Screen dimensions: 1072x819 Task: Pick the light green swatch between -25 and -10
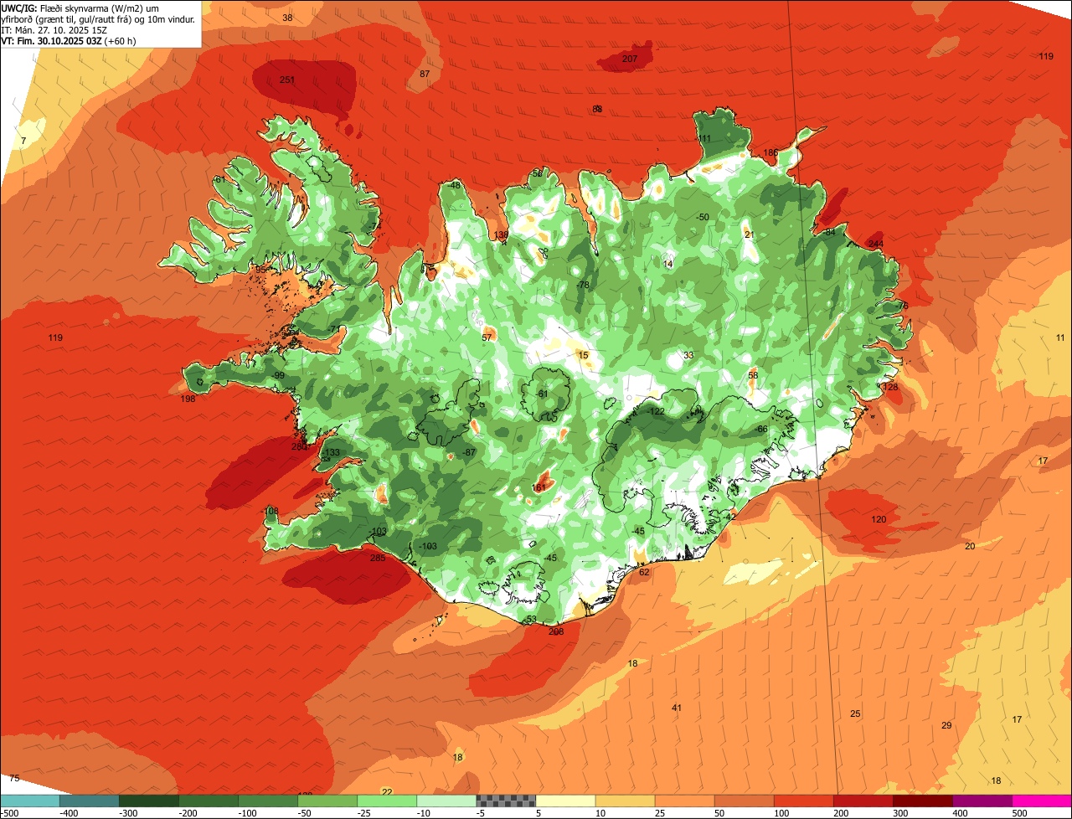tap(387, 801)
